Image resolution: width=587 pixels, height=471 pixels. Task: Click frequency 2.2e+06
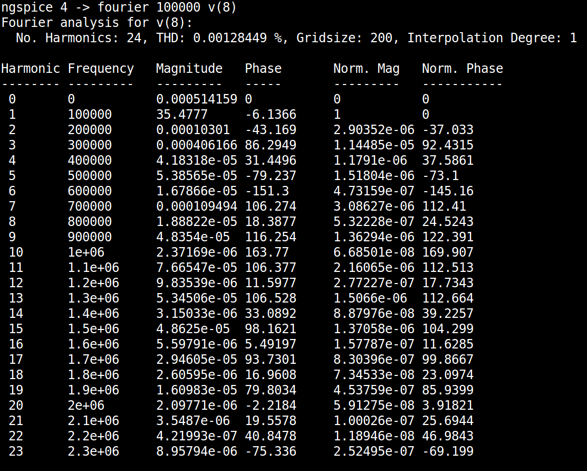(93, 436)
